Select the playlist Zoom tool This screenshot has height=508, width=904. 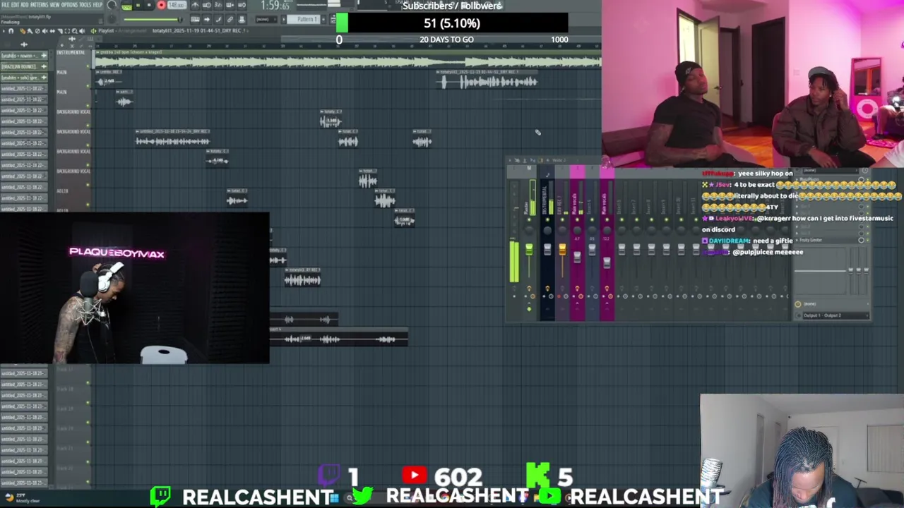75,31
